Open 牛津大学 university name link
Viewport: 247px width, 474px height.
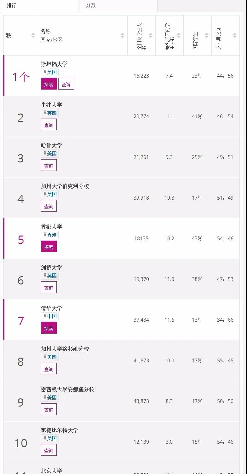pyautogui.click(x=52, y=105)
